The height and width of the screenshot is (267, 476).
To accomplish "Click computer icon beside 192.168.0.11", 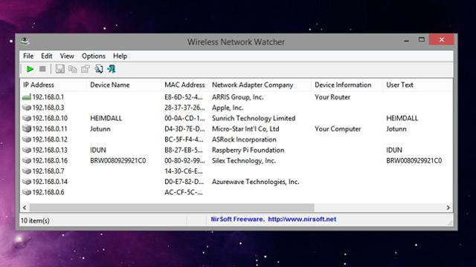I will [x=27, y=129].
